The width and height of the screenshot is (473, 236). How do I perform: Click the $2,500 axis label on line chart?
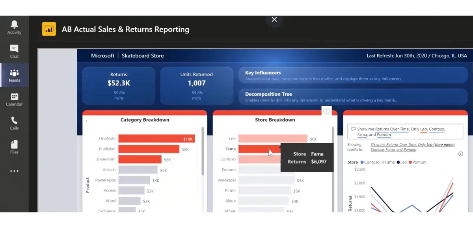click(359, 170)
